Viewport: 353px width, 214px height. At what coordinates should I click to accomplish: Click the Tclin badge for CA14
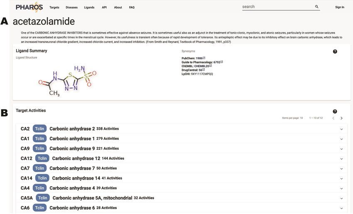tap(42, 178)
